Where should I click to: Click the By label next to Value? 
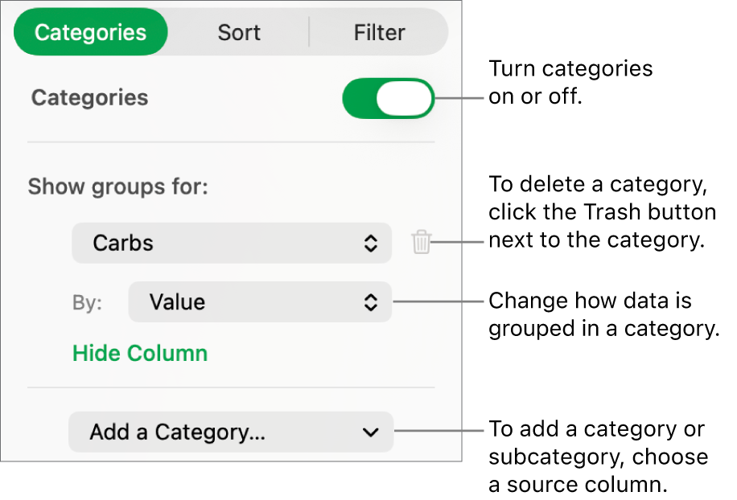[x=88, y=302]
